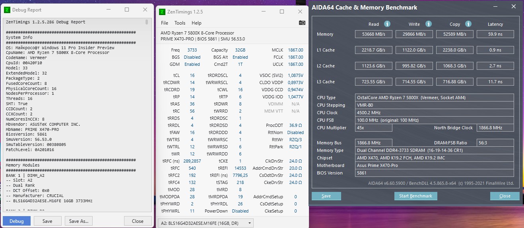
Task: Click the PowerDown Disabled value
Action: point(240,211)
